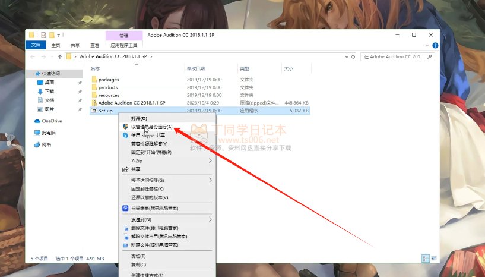This screenshot has height=277, width=485.
Task: Select 此电脑 in the navigation pane
Action: click(x=48, y=133)
